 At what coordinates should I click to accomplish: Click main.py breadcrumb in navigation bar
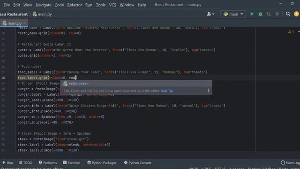click(x=42, y=14)
